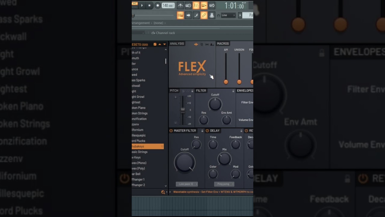Toggle auto-scroll arrow icon
Image resolution: width=385 pixels, height=217 pixels.
188,15
